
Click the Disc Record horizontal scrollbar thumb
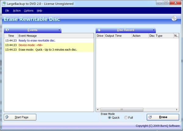tap(121, 109)
